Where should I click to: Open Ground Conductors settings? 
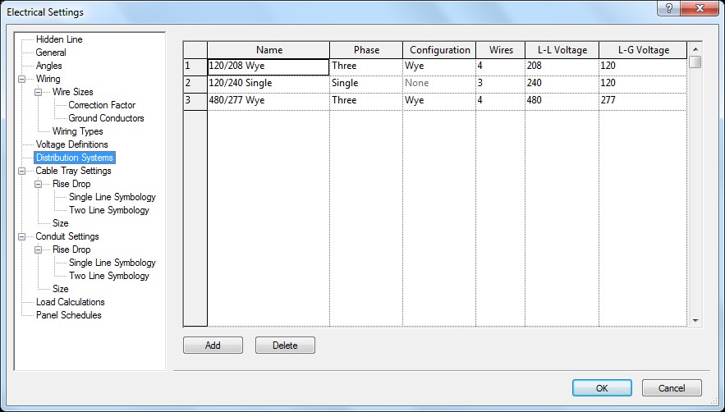[x=106, y=118]
